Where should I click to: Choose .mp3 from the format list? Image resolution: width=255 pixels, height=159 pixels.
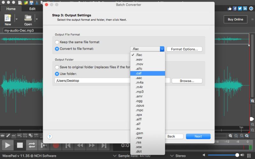pyautogui.click(x=148, y=92)
